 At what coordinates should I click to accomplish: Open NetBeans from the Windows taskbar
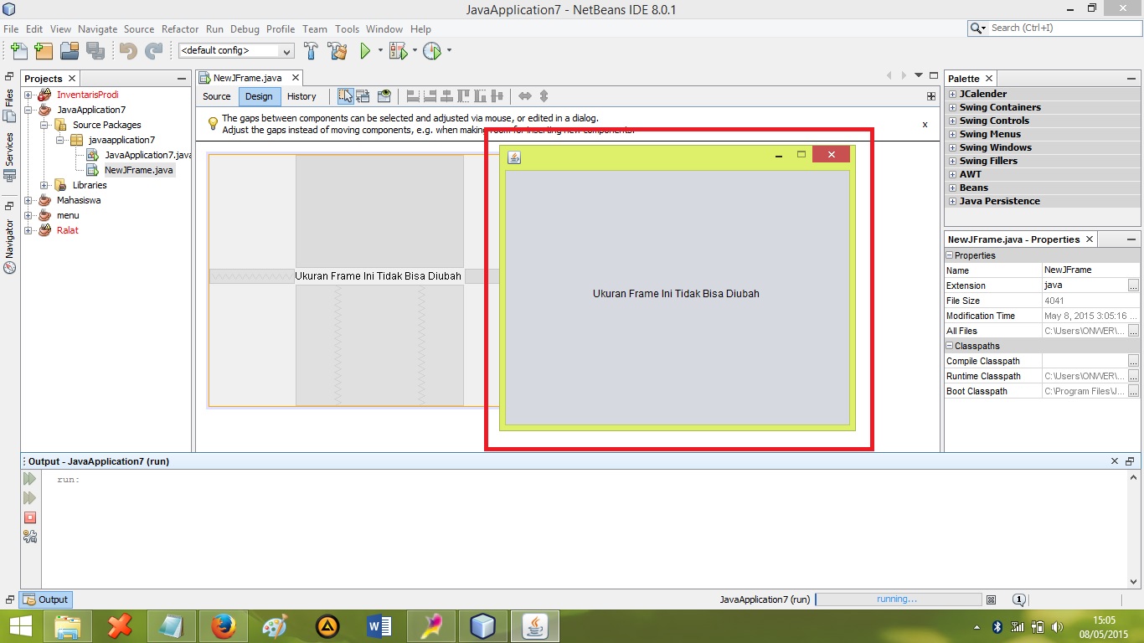pyautogui.click(x=536, y=625)
